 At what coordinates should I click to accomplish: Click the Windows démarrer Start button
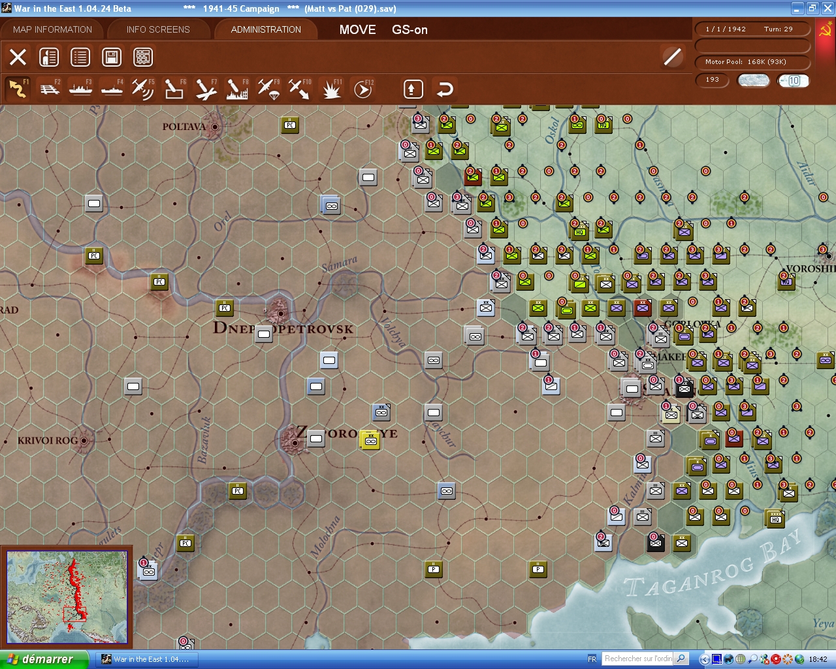click(44, 659)
